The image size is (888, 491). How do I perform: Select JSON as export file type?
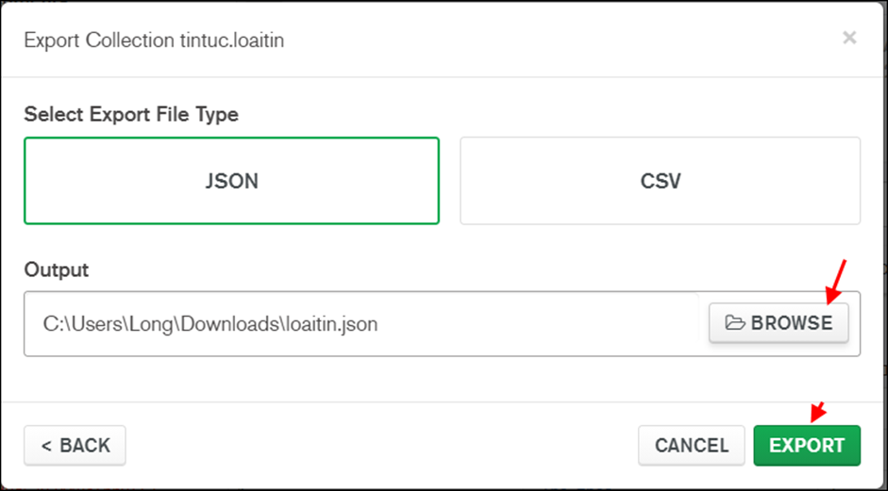click(231, 181)
